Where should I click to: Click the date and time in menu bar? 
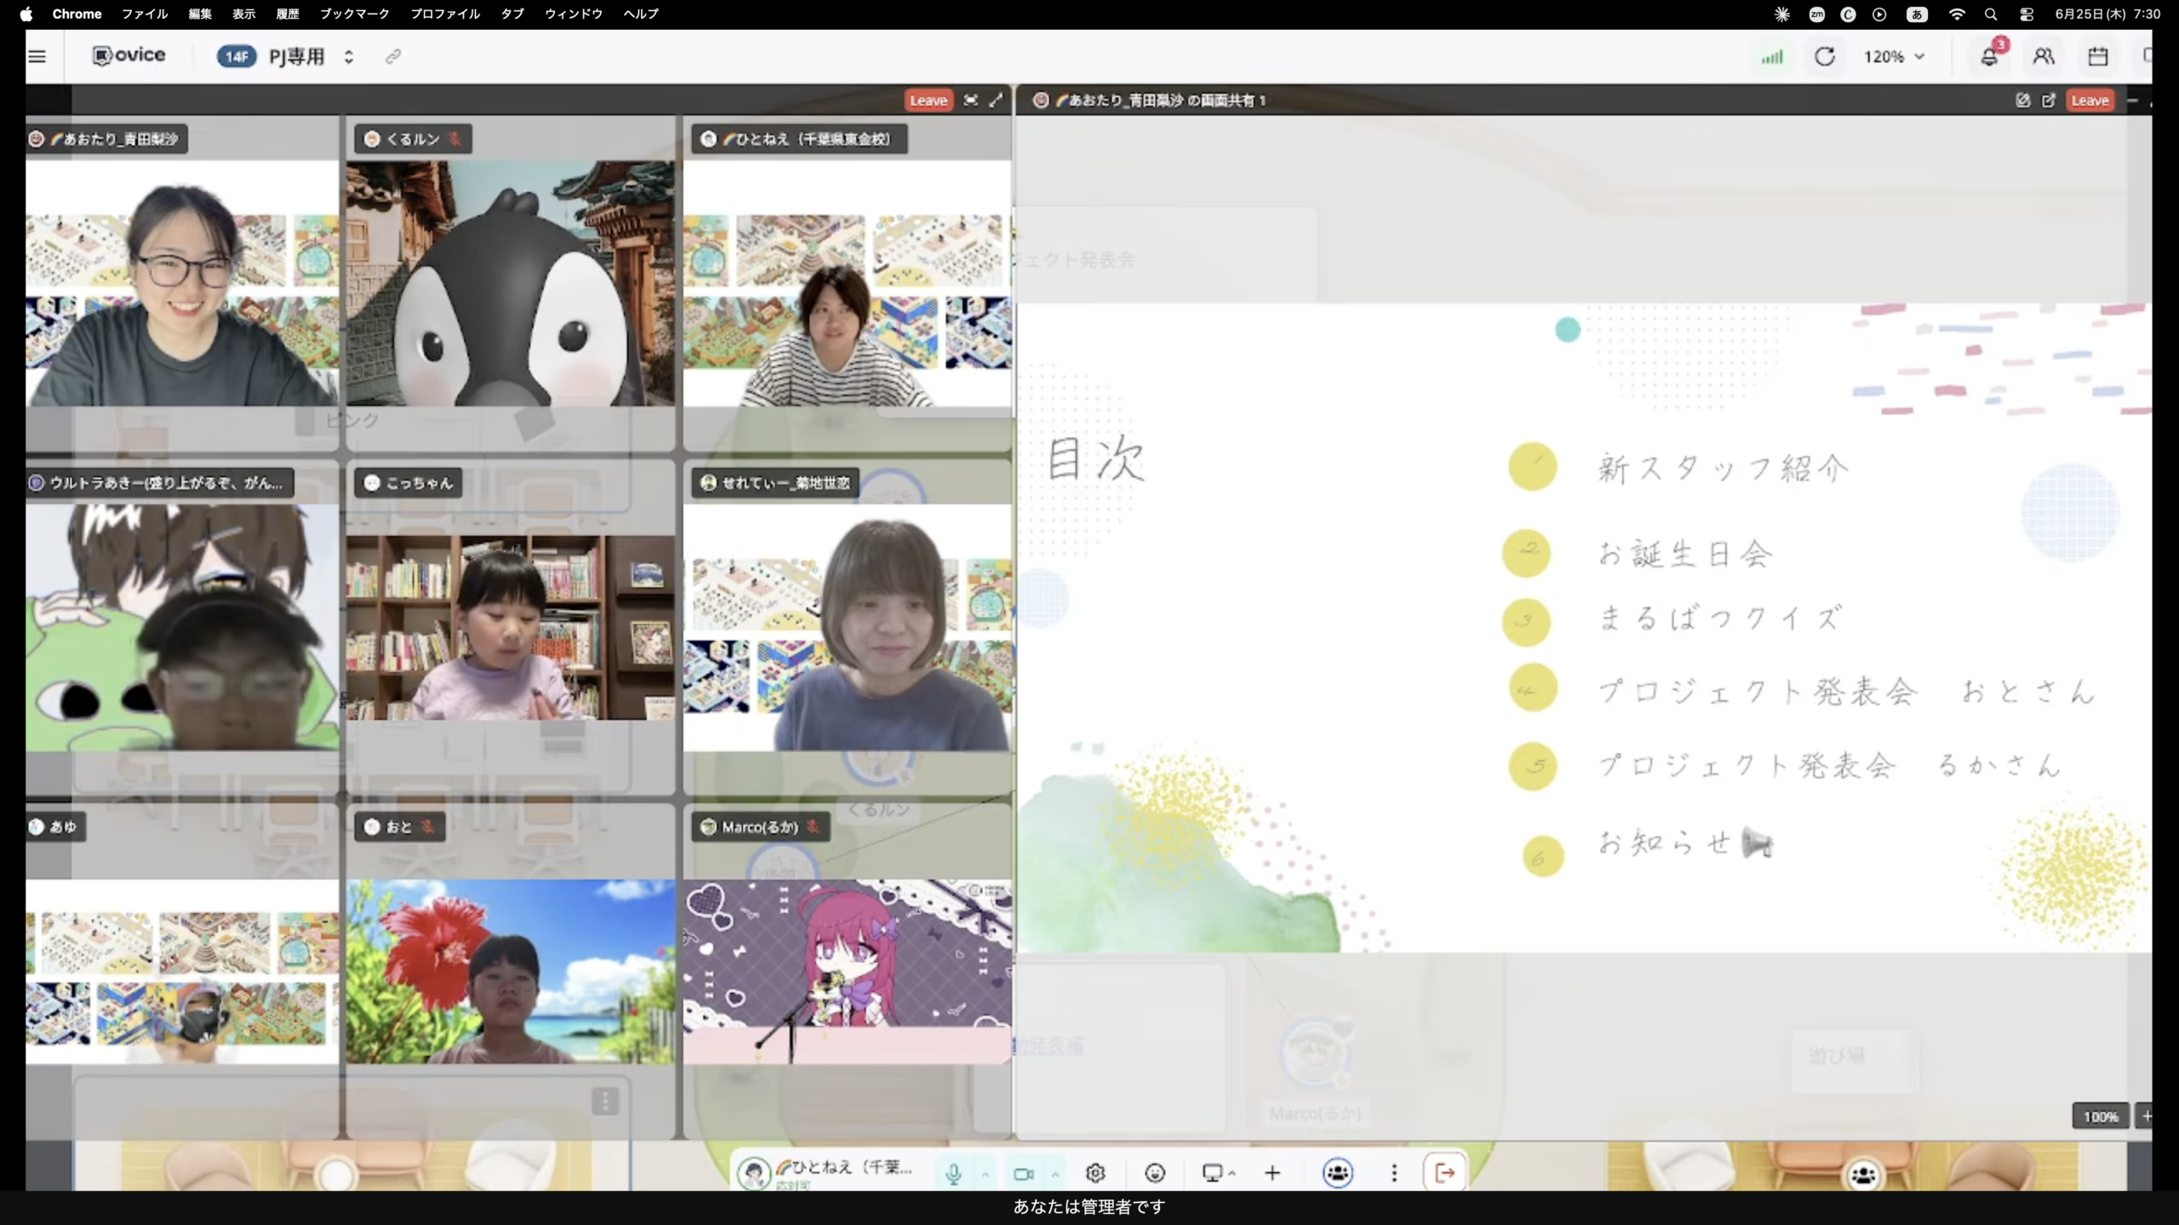(2108, 14)
